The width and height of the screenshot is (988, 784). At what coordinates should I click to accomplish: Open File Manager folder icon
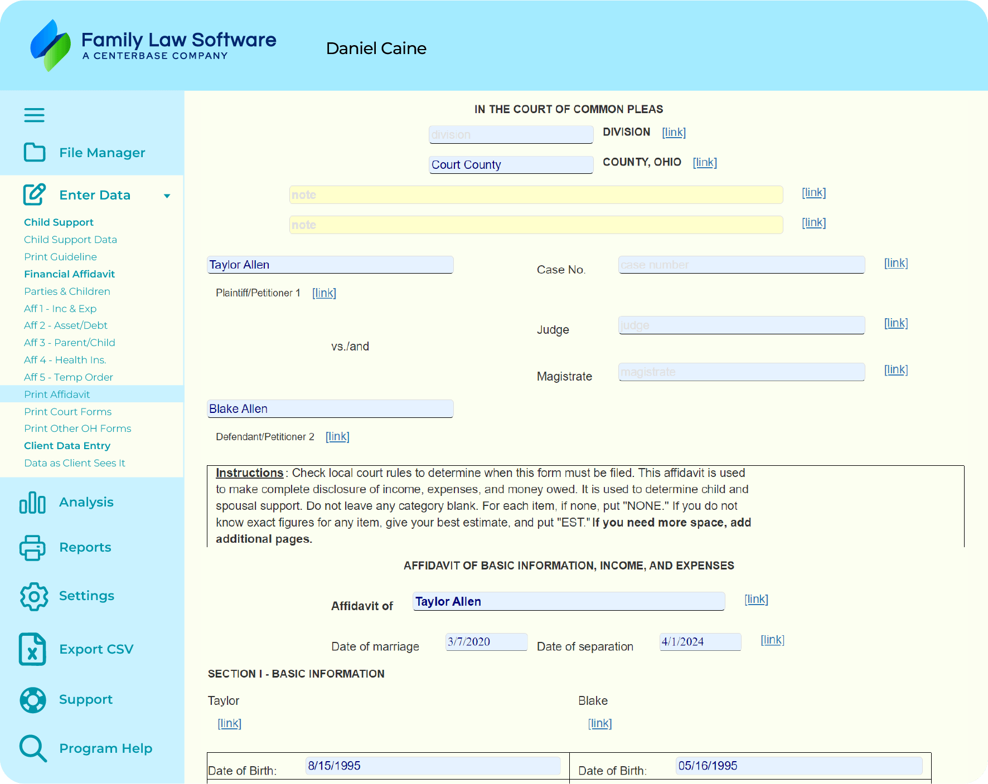[35, 152]
